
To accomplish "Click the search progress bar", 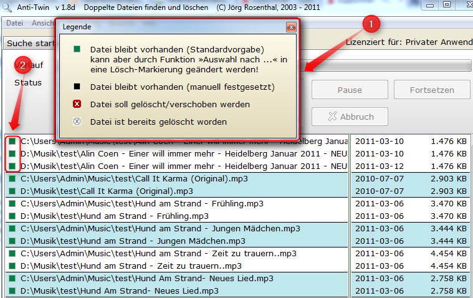I will 386,65.
